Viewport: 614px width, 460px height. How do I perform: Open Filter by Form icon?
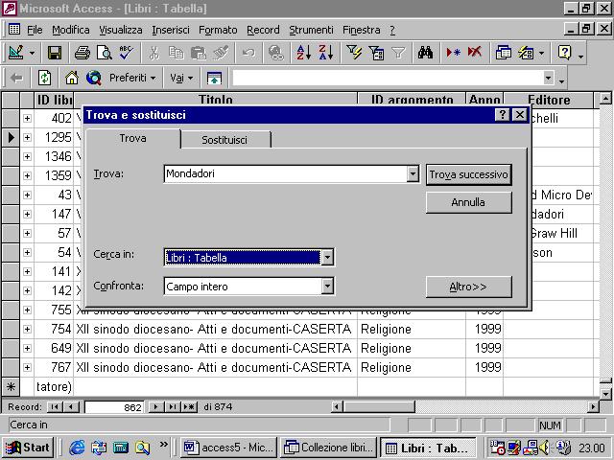click(x=376, y=53)
